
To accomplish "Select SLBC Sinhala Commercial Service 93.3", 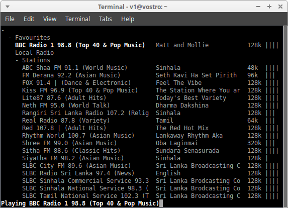I will coord(85,181).
